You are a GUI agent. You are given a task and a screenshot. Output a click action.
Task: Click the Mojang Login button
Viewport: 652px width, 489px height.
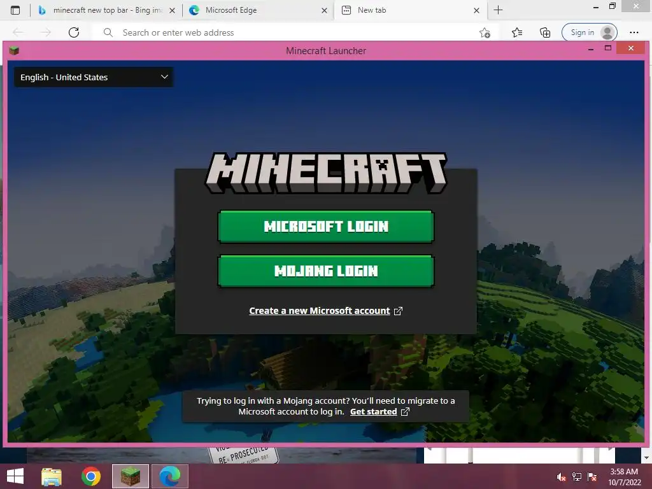325,271
